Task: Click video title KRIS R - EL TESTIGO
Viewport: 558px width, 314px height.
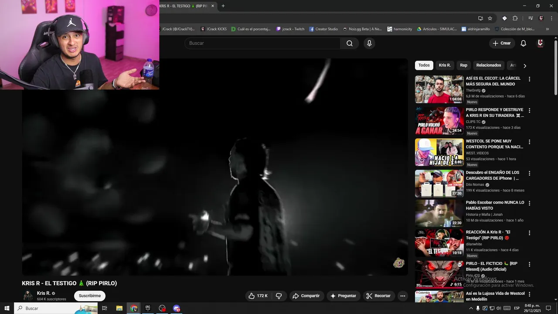Action: click(x=69, y=283)
